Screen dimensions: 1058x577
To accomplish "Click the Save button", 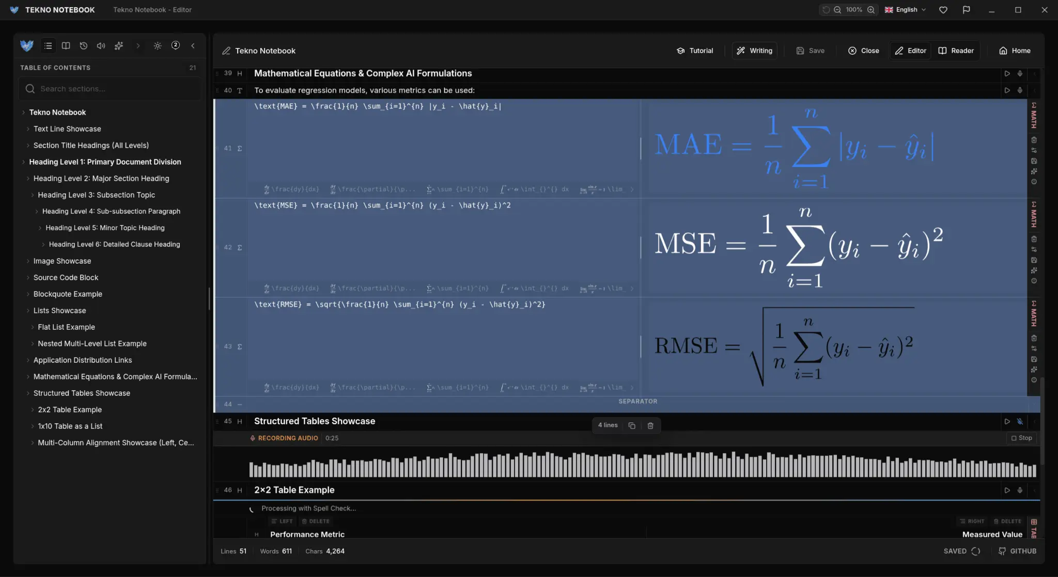I will coord(810,51).
